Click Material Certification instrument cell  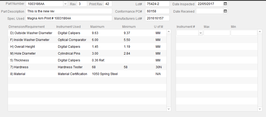coord(72,74)
